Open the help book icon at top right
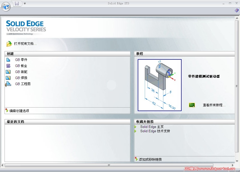Screen dimensions: 240x172 pos(237,11)
